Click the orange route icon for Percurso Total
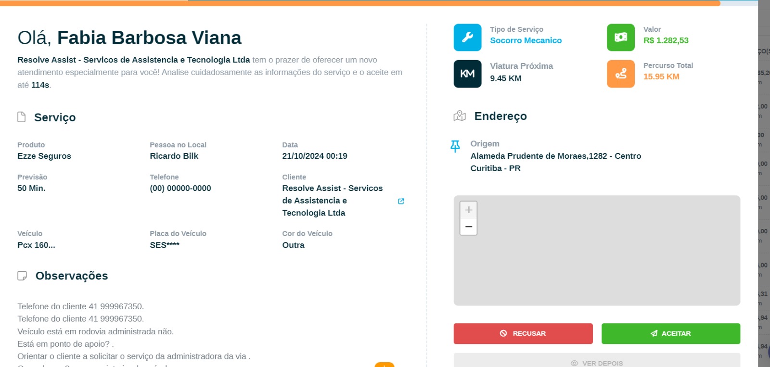 click(621, 74)
